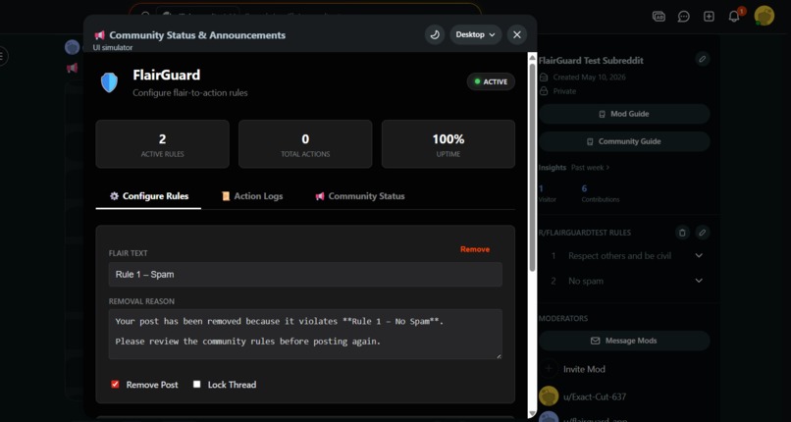Screen dimensions: 791x422
Task: Click Invite Mod
Action: point(584,369)
